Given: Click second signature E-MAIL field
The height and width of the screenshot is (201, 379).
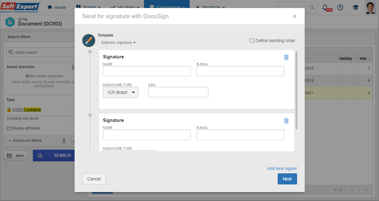Looking at the screenshot, I should [x=241, y=135].
